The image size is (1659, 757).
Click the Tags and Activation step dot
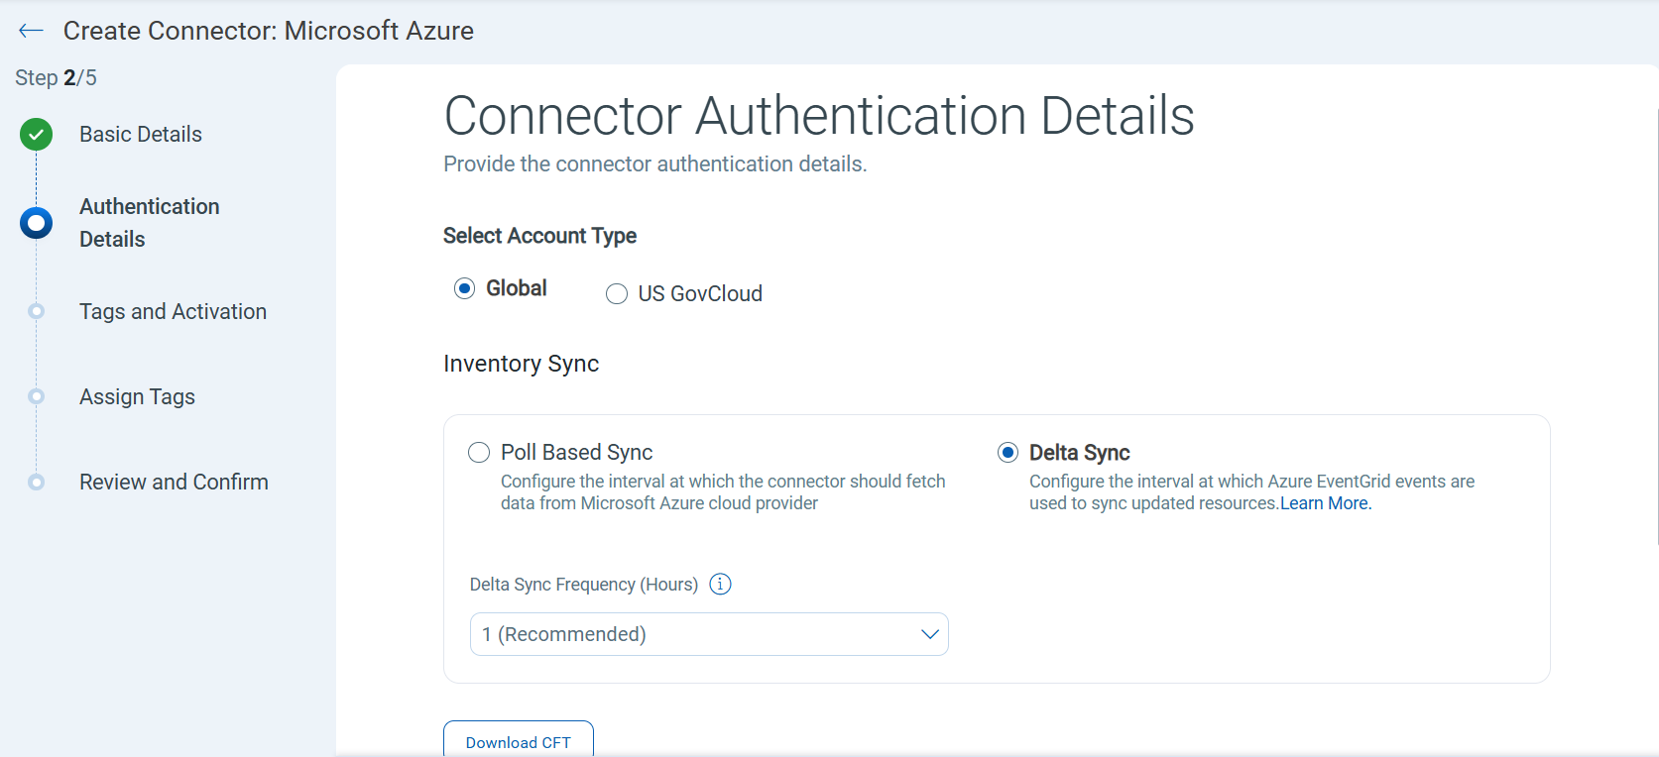tap(37, 311)
